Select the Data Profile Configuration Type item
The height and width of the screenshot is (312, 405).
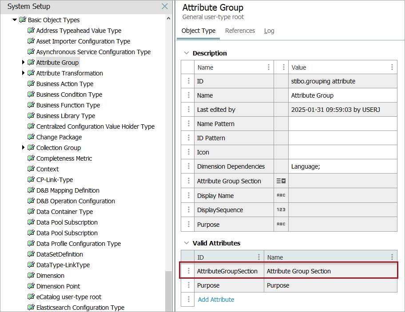pyautogui.click(x=79, y=244)
